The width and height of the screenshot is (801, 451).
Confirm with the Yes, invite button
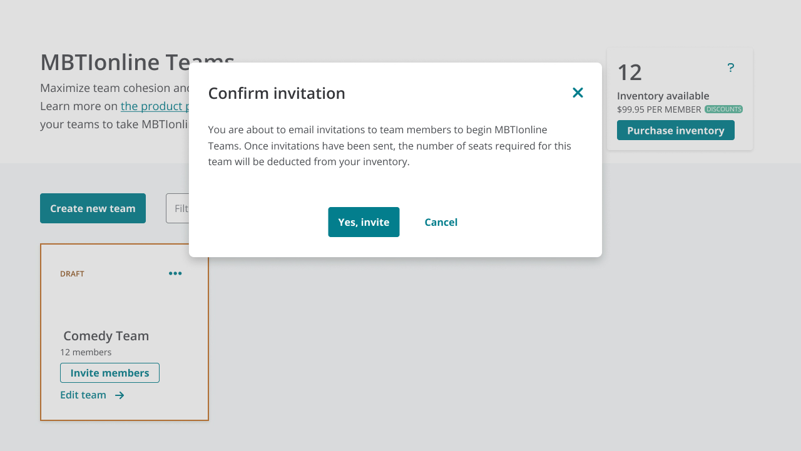(364, 222)
